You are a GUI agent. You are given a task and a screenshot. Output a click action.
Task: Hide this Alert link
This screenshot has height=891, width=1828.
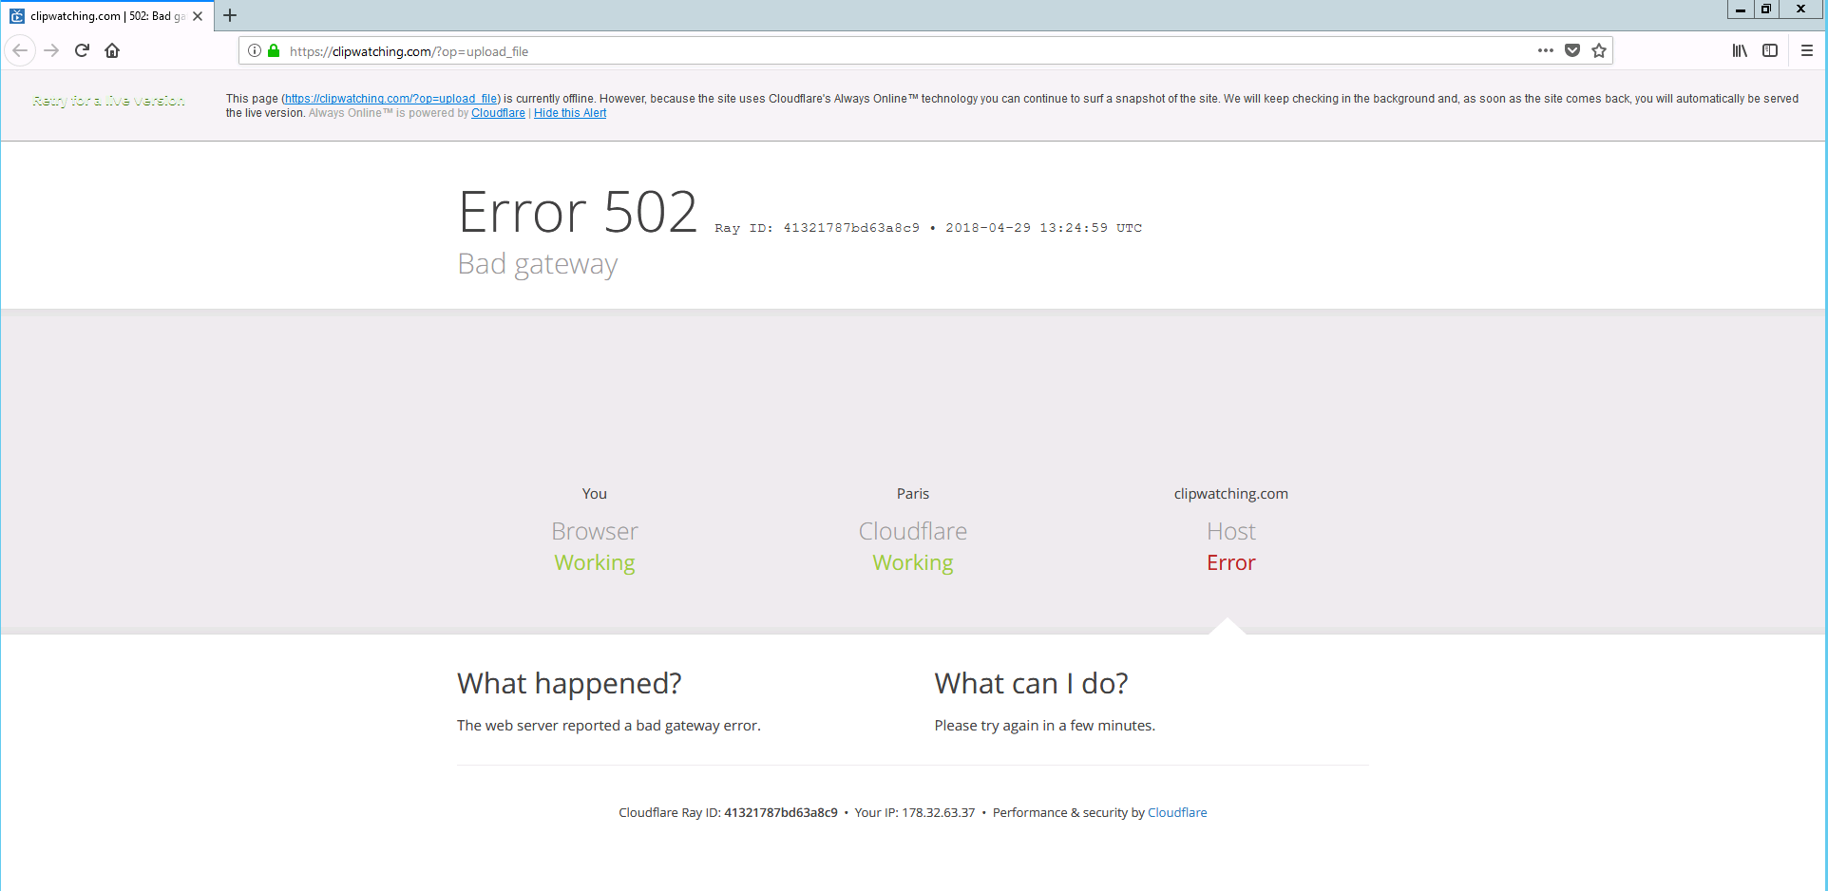pyautogui.click(x=570, y=113)
